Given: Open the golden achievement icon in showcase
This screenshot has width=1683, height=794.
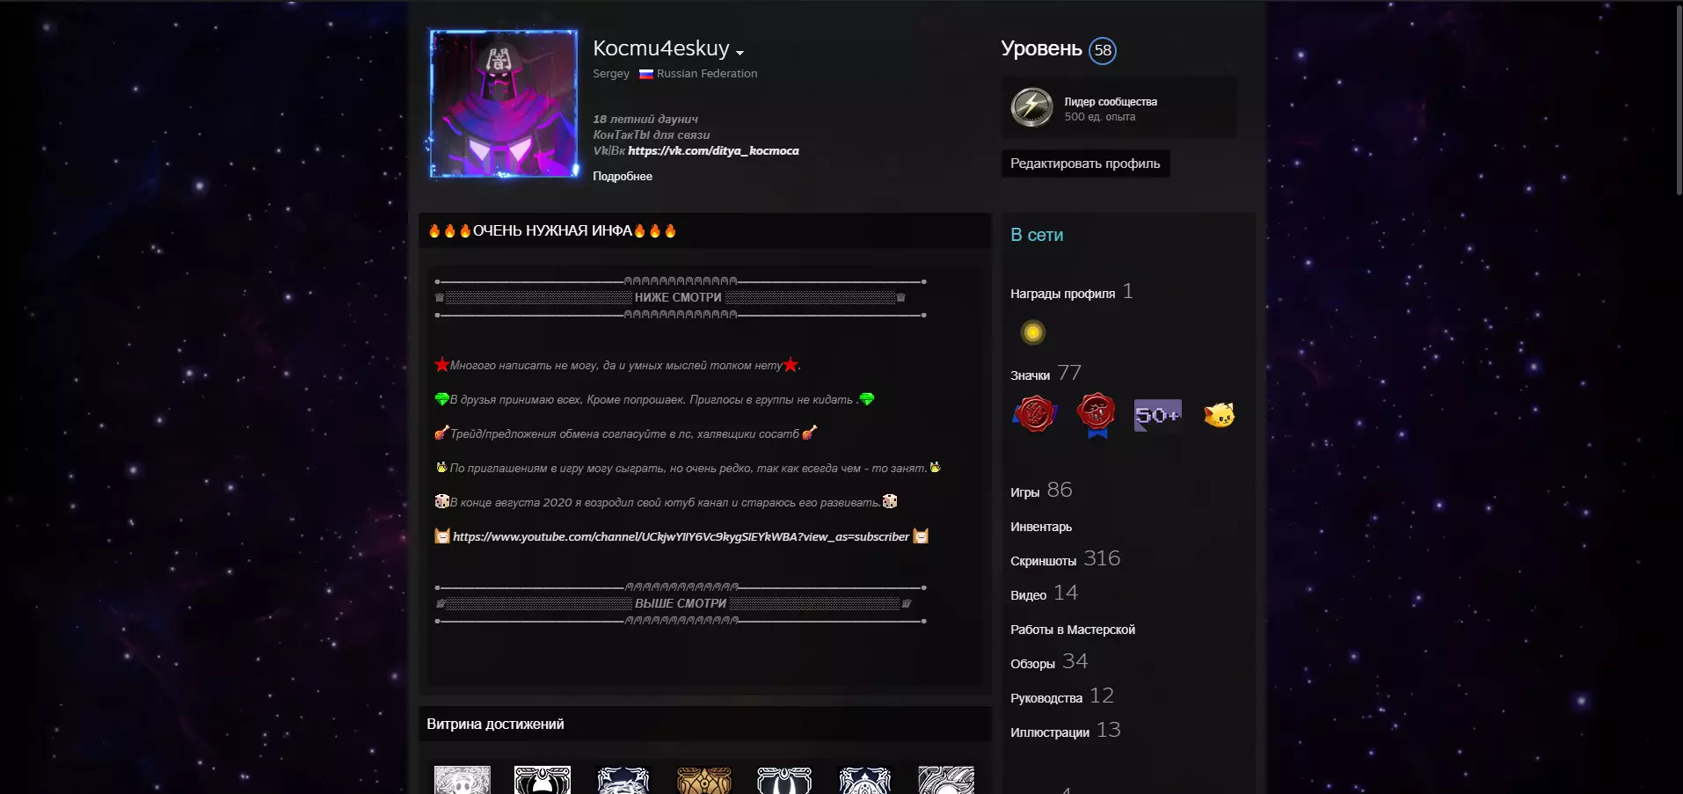Looking at the screenshot, I should [x=704, y=780].
